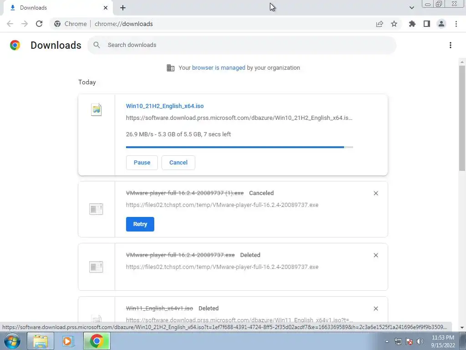The height and width of the screenshot is (350, 466).
Task: Click the Win10 ISO file icon
Action: coord(96,109)
